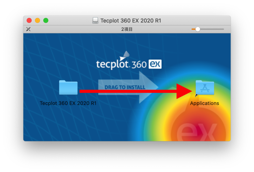254x172 pixels.
Task: Click the Applications label under the folder
Action: (x=204, y=103)
